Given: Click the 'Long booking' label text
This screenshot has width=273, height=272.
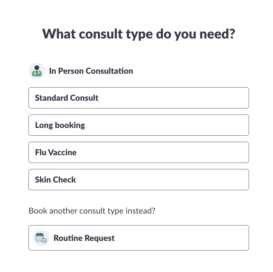Looking at the screenshot, I should (60, 125).
